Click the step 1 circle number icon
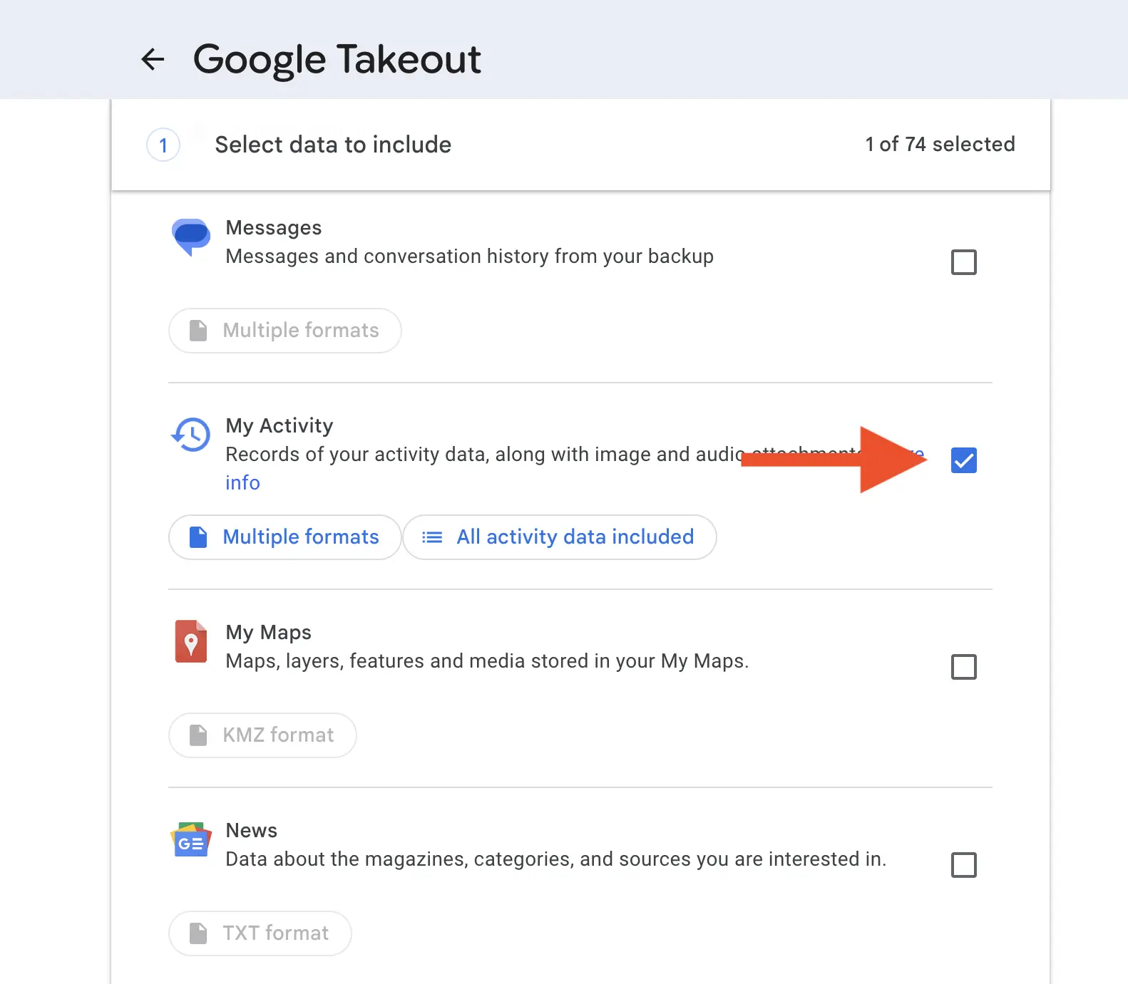 point(163,145)
